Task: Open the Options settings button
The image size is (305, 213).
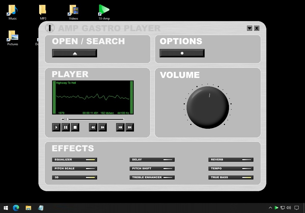Action: [x=182, y=53]
